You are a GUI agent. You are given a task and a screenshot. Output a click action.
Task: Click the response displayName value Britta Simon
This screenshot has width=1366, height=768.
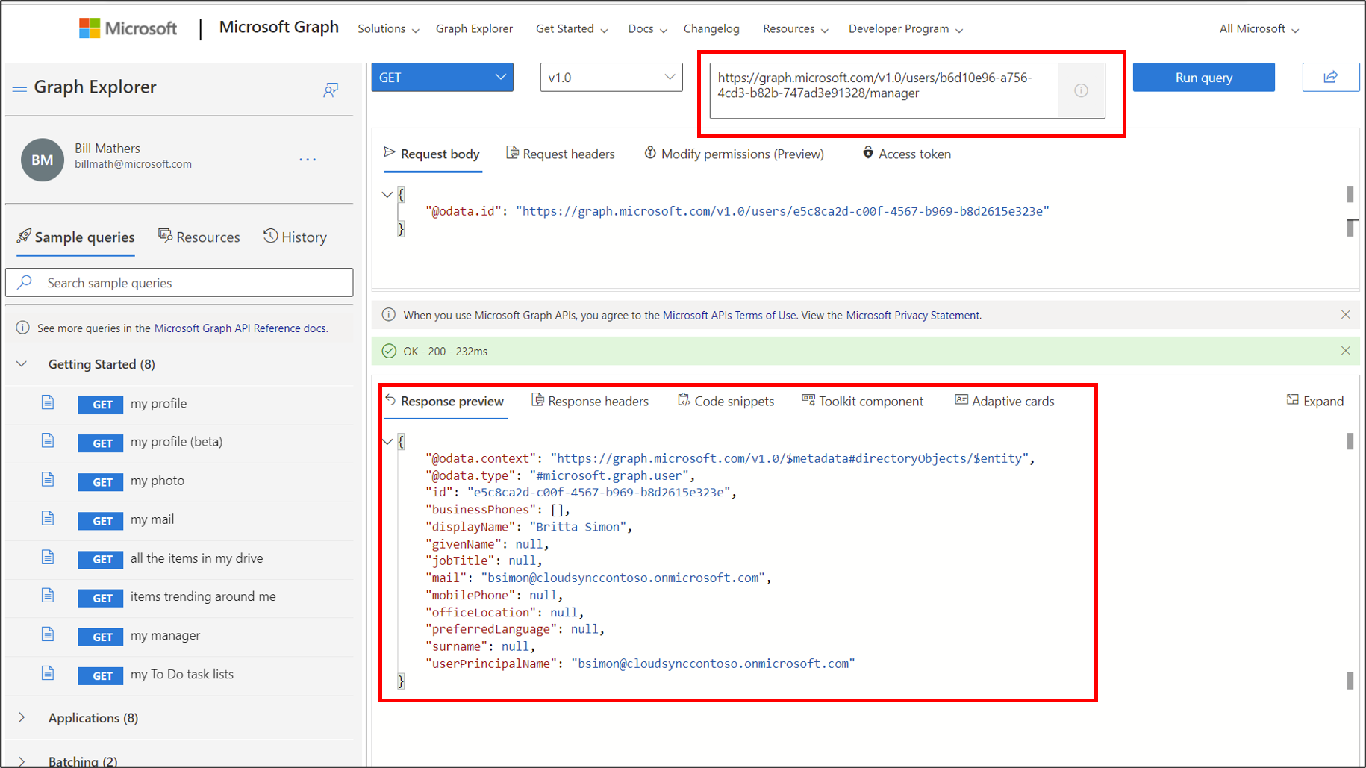click(x=578, y=527)
